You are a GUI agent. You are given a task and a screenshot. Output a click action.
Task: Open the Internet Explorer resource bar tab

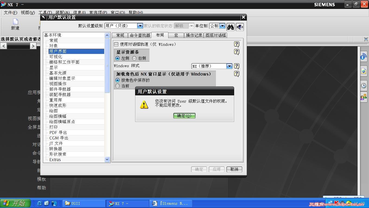tap(364, 71)
